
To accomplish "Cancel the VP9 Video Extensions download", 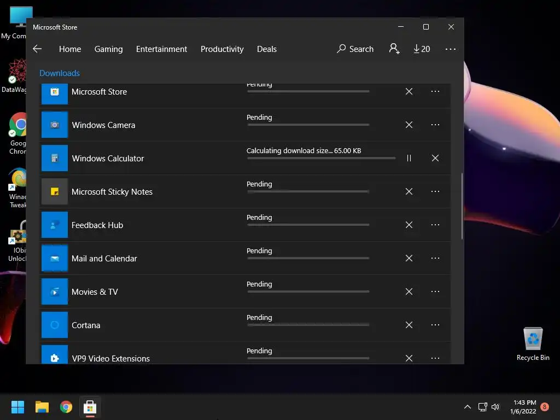I will click(x=409, y=358).
